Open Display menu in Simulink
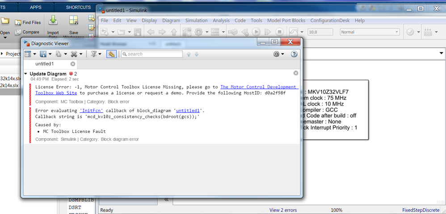Screen dimensions: 446x214 [149, 21]
